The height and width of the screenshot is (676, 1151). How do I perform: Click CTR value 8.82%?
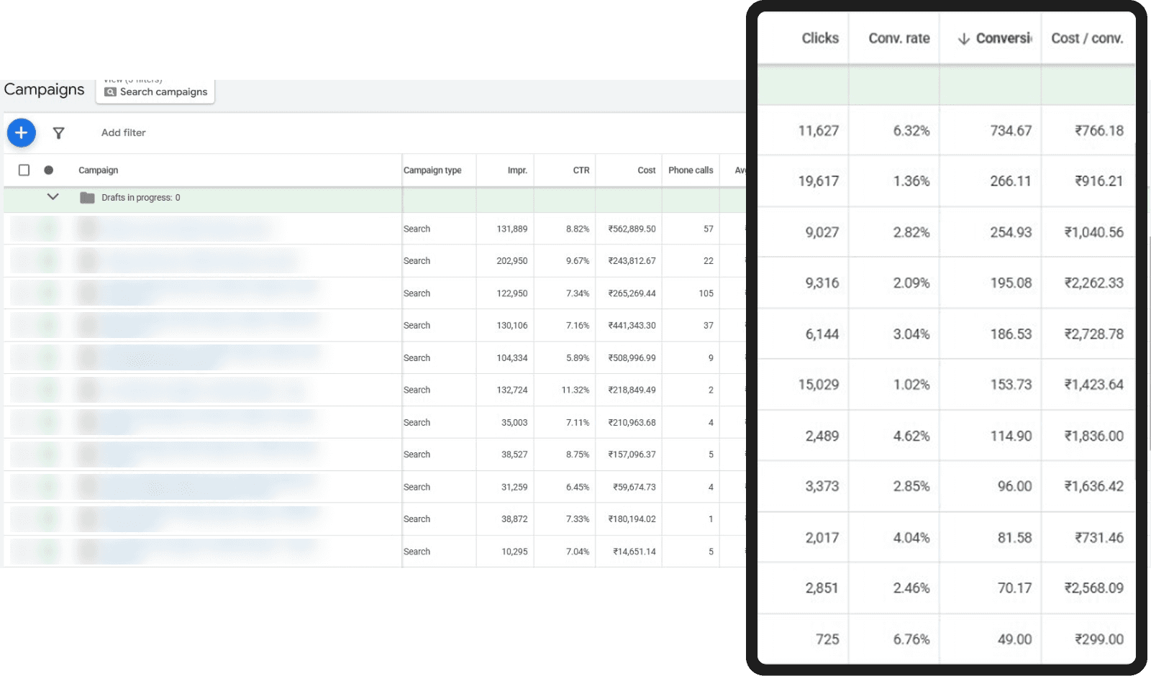578,229
